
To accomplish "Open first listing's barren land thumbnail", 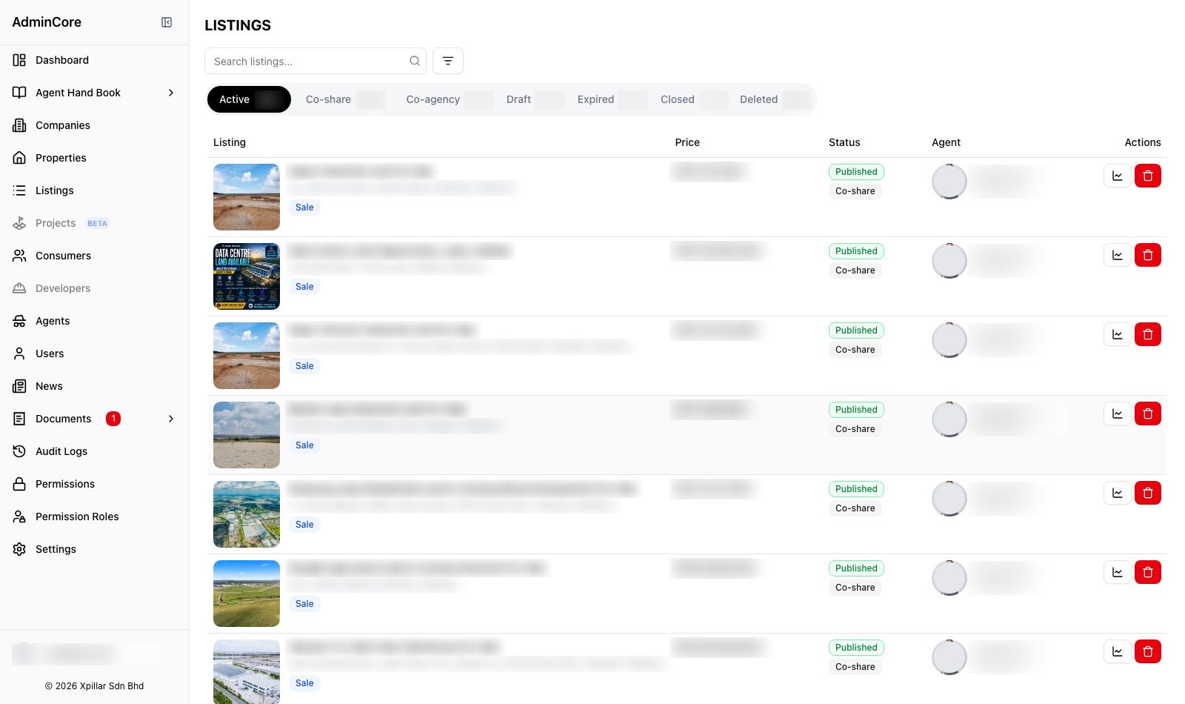I will pyautogui.click(x=247, y=197).
